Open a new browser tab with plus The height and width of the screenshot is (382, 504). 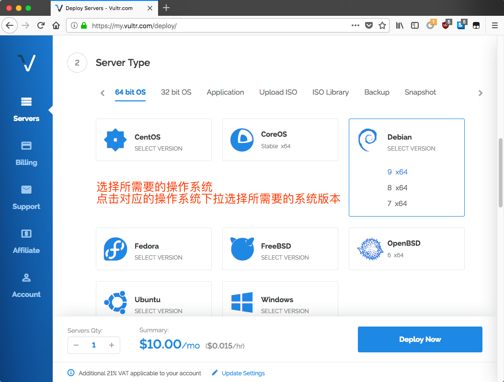[166, 8]
